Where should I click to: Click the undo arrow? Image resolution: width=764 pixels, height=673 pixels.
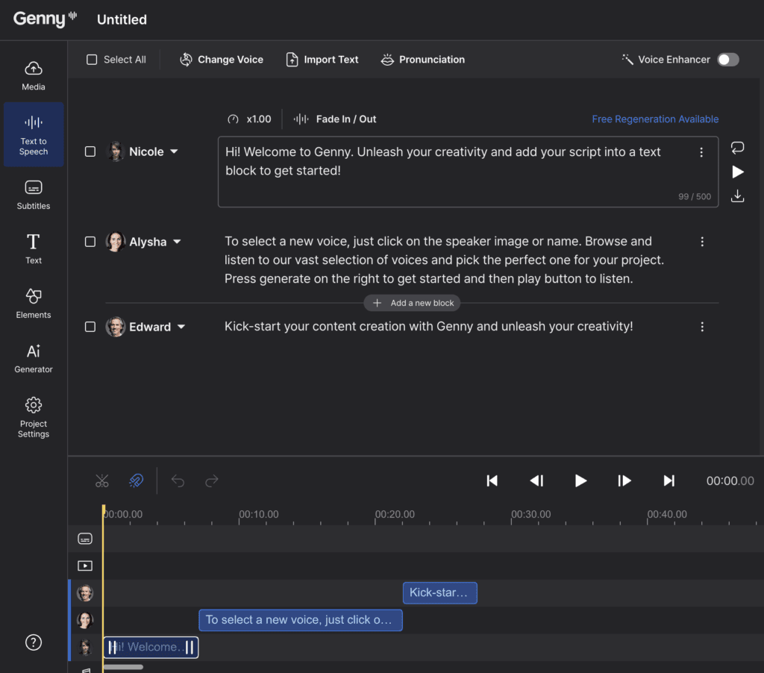click(x=178, y=481)
